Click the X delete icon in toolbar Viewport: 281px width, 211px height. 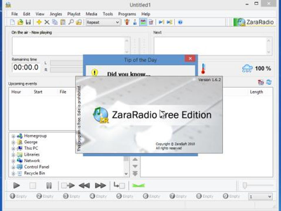coord(47,22)
